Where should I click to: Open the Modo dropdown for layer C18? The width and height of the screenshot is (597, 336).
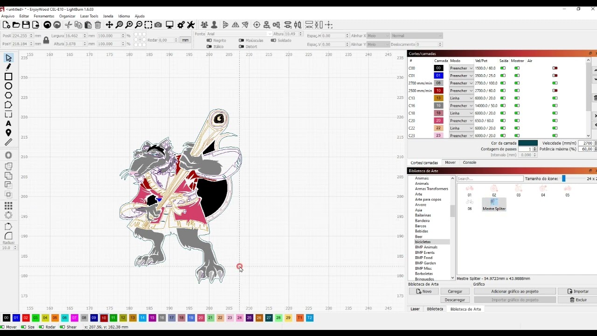tap(461, 113)
